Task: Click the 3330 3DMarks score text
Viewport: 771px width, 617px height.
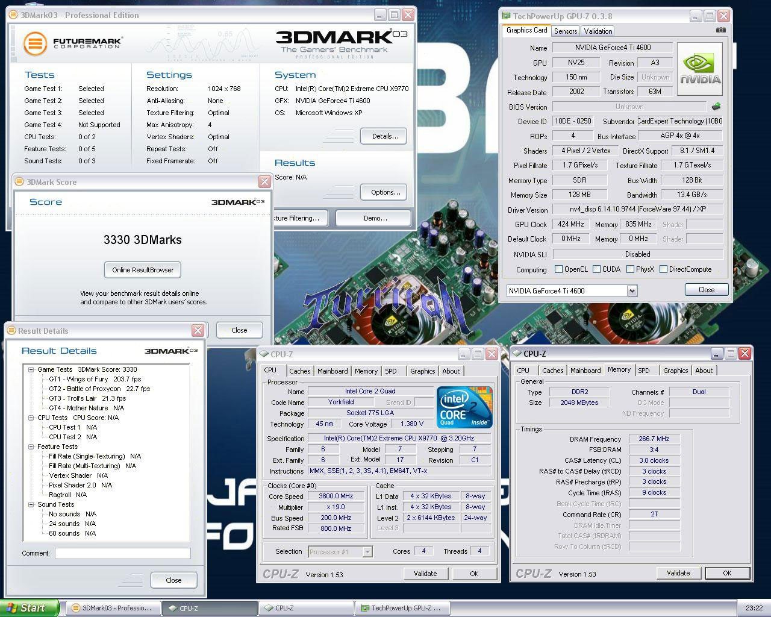Action: (143, 240)
